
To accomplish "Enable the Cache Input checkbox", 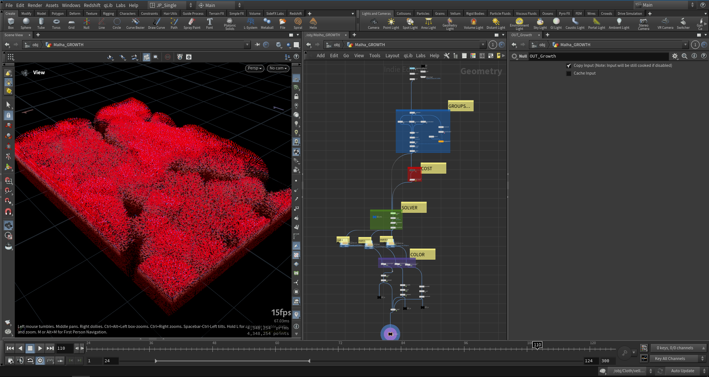I will [x=569, y=73].
